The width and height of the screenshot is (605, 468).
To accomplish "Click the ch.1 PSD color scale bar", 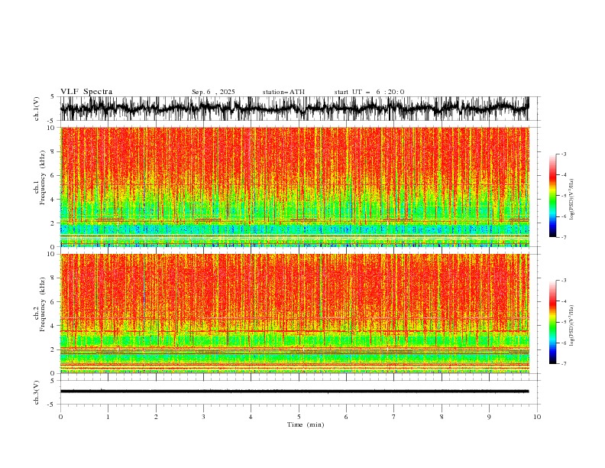I will point(552,196).
